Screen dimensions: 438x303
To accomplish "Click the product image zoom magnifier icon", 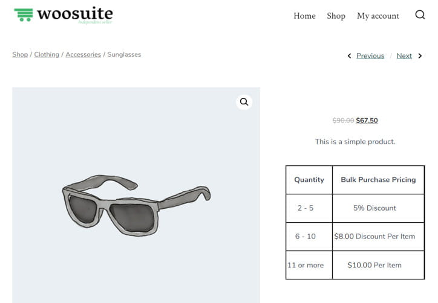I will click(244, 102).
